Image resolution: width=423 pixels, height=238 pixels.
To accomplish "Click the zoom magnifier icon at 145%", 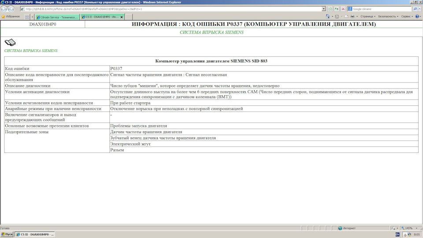I will click(x=403, y=228).
